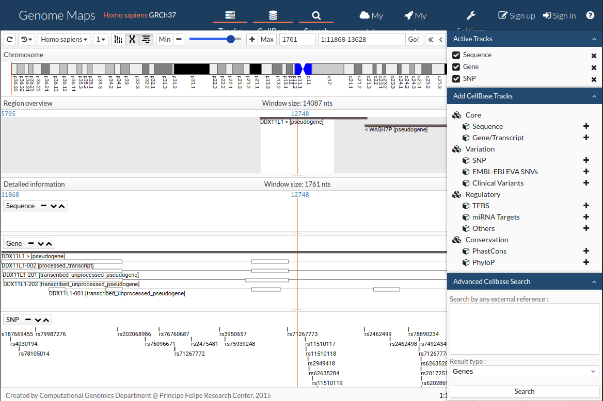
Task: Open the wrench Settings menu
Action: [x=471, y=15]
